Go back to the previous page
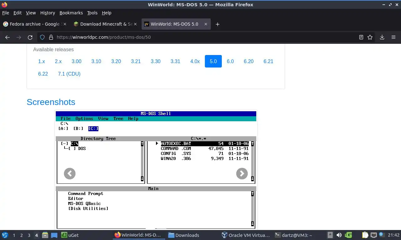 pyautogui.click(x=8, y=37)
